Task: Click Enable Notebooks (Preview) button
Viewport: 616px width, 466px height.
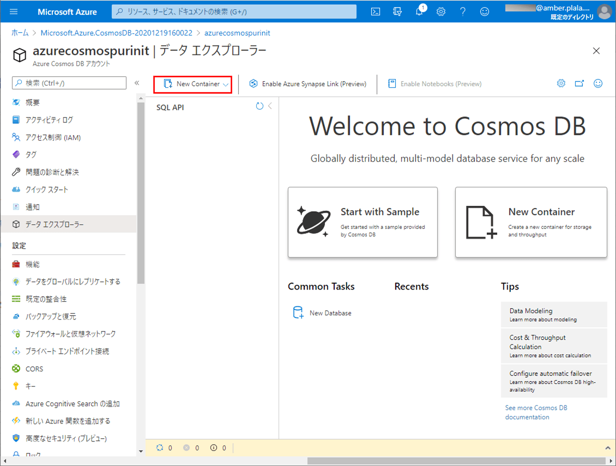Action: (434, 83)
